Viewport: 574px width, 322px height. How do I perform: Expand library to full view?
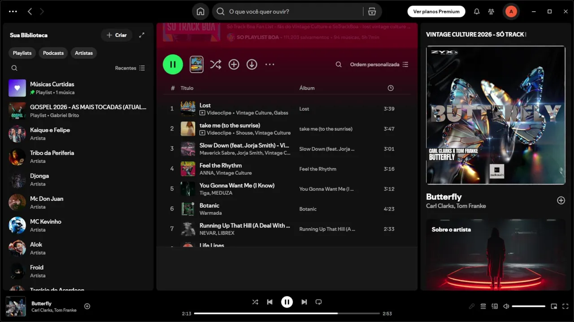click(142, 35)
